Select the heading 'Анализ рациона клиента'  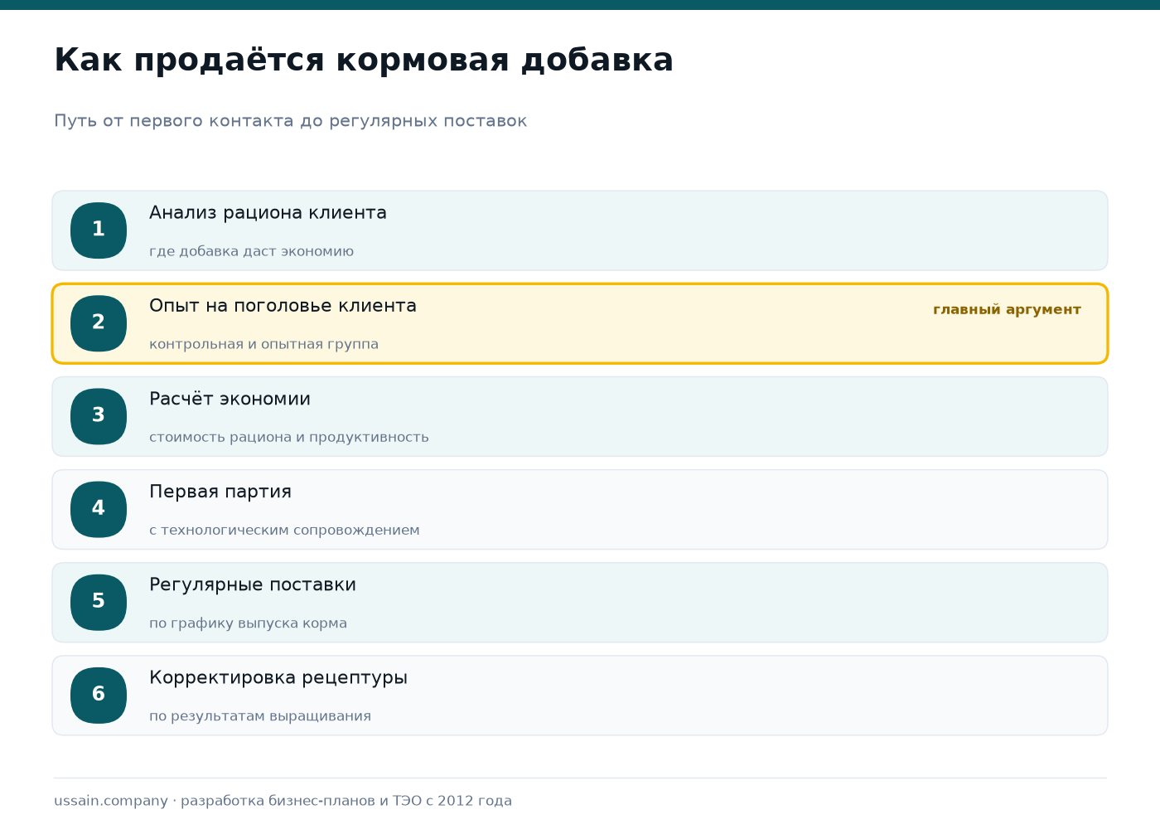268,213
